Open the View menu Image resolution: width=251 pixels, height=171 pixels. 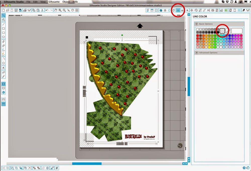point(43,2)
